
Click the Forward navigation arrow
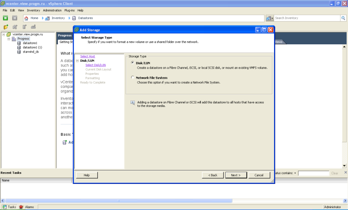15,18
